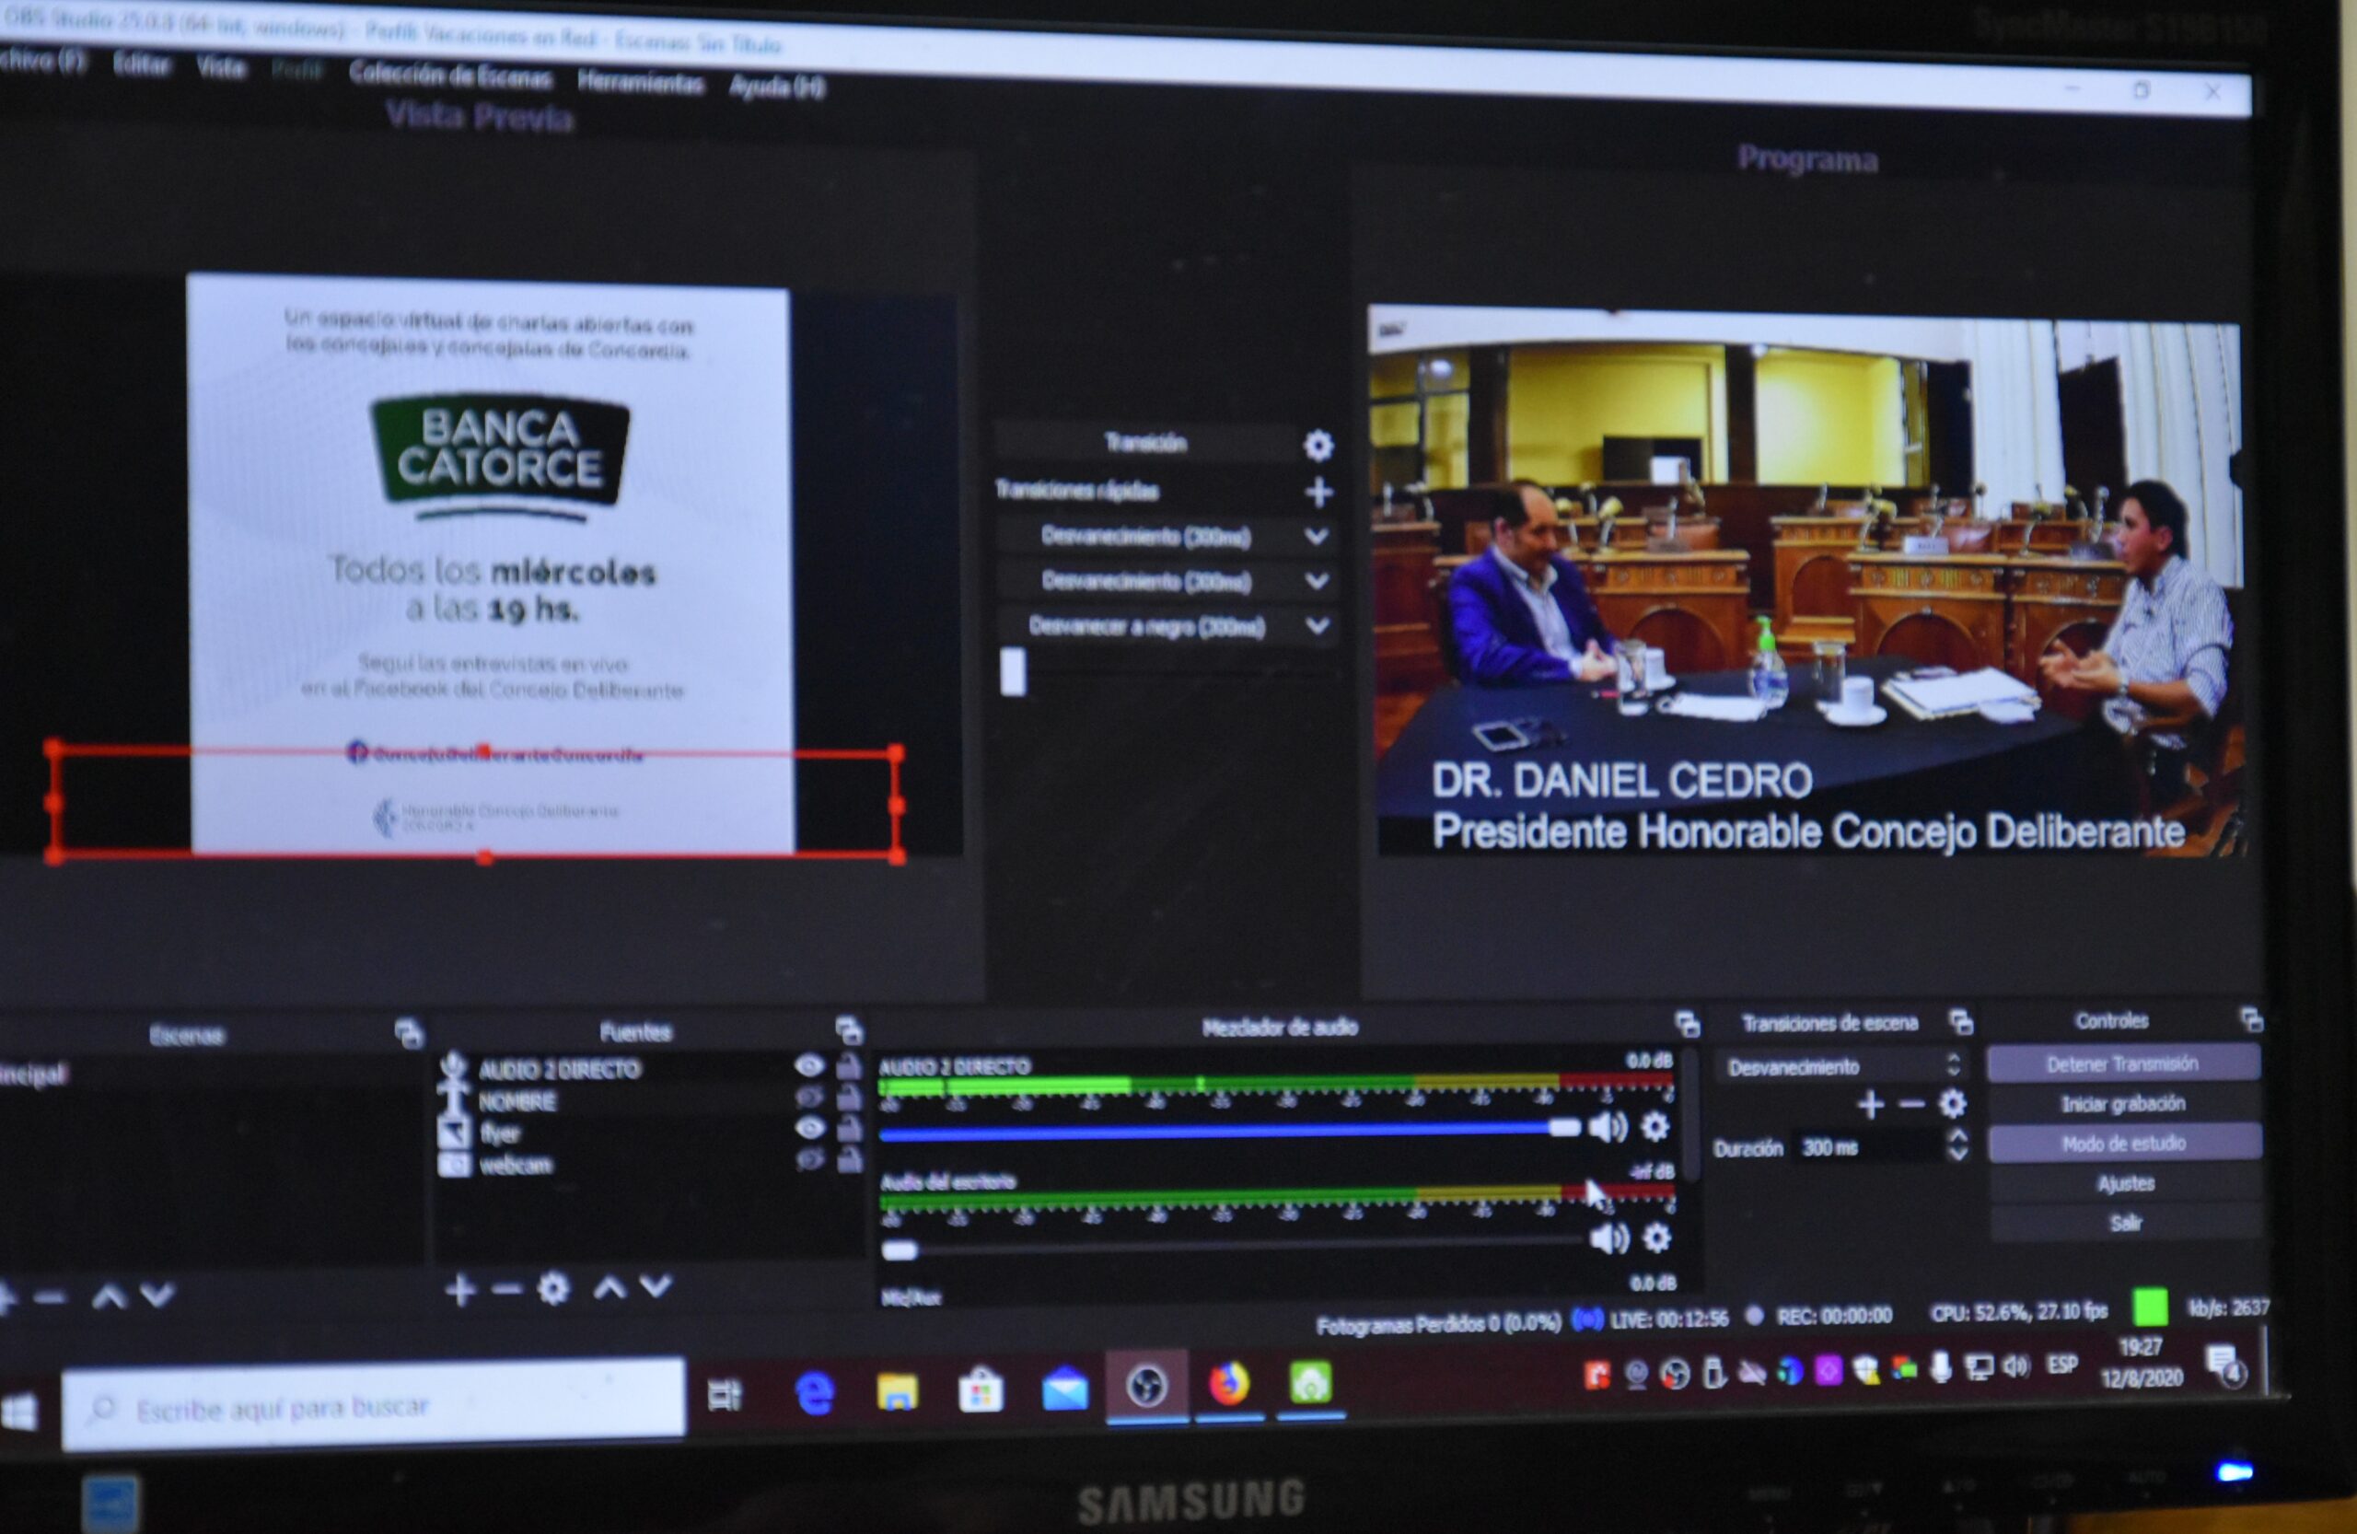Open Microsoft Edge from the taskbar
This screenshot has width=2357, height=1534.
[x=815, y=1393]
